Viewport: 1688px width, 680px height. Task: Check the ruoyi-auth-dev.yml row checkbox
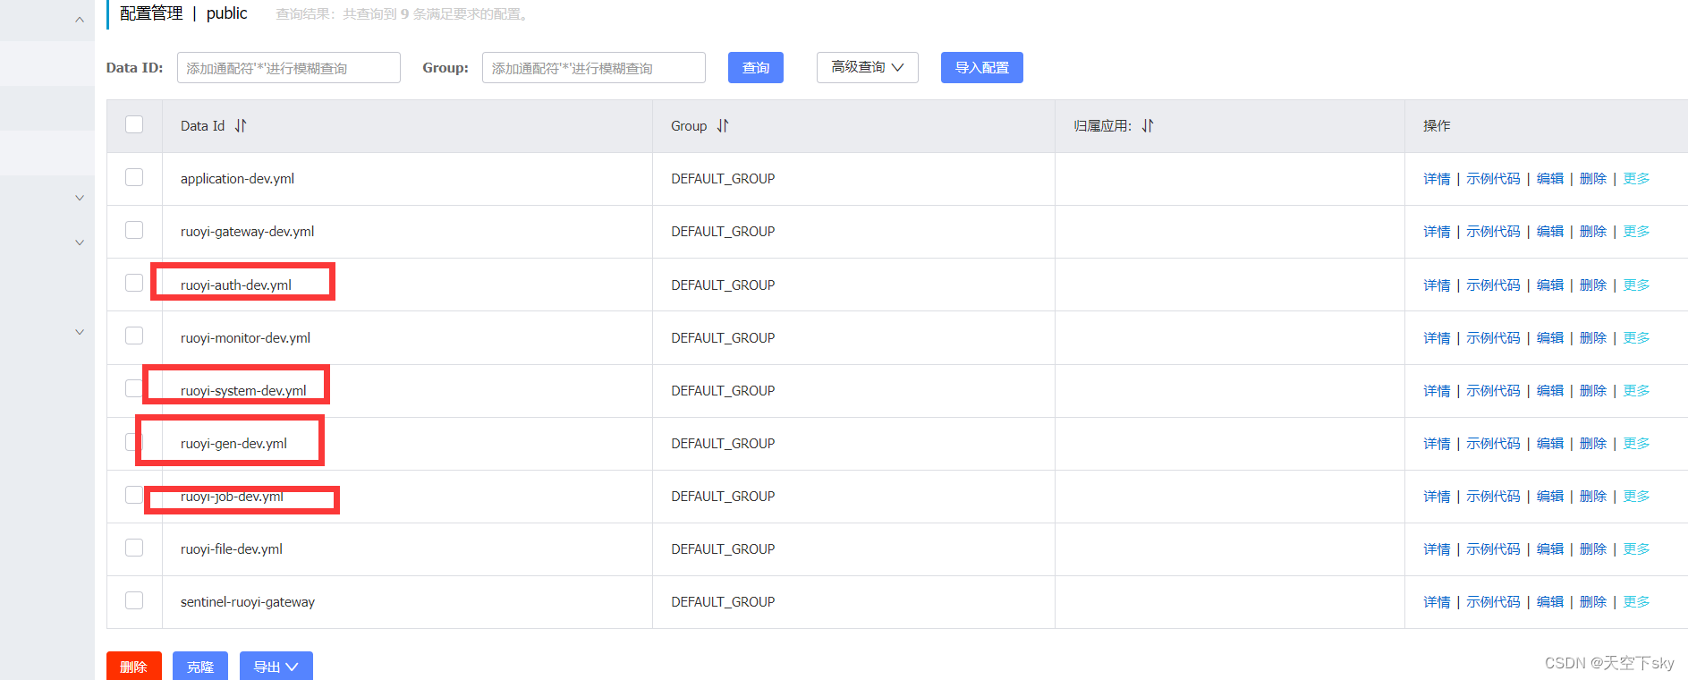tap(134, 283)
